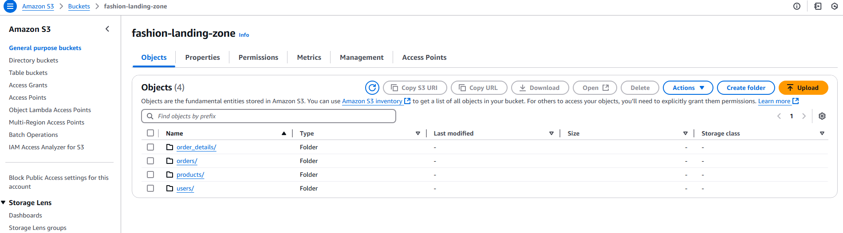The image size is (843, 233).
Task: Sort by Type column arrow
Action: coord(418,133)
